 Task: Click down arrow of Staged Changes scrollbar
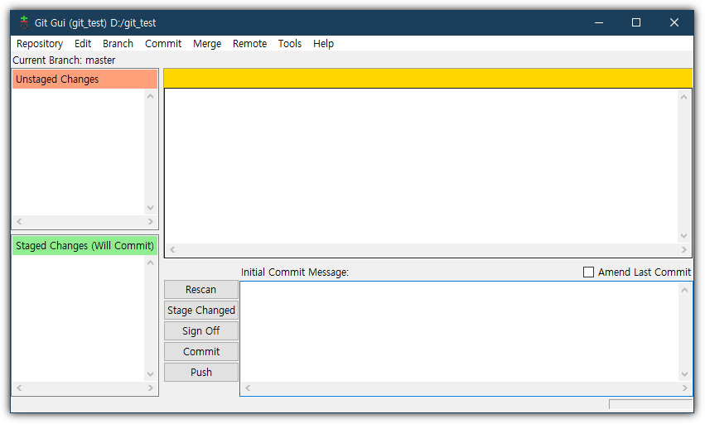150,374
